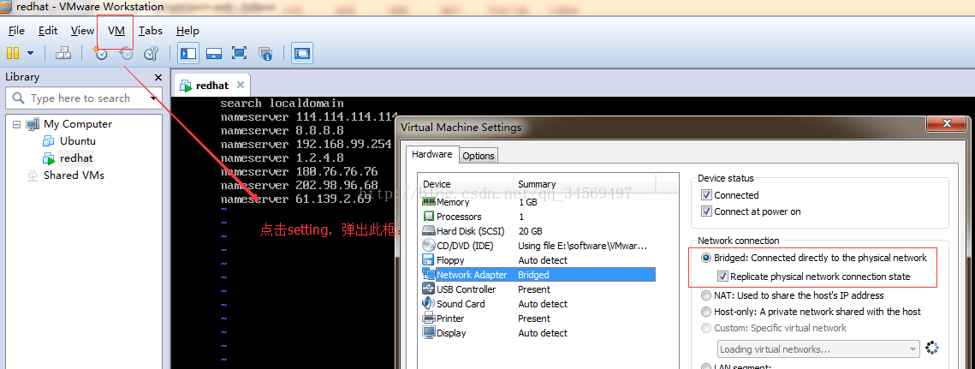Select the Memory device icon
The width and height of the screenshot is (975, 369).
pos(428,201)
